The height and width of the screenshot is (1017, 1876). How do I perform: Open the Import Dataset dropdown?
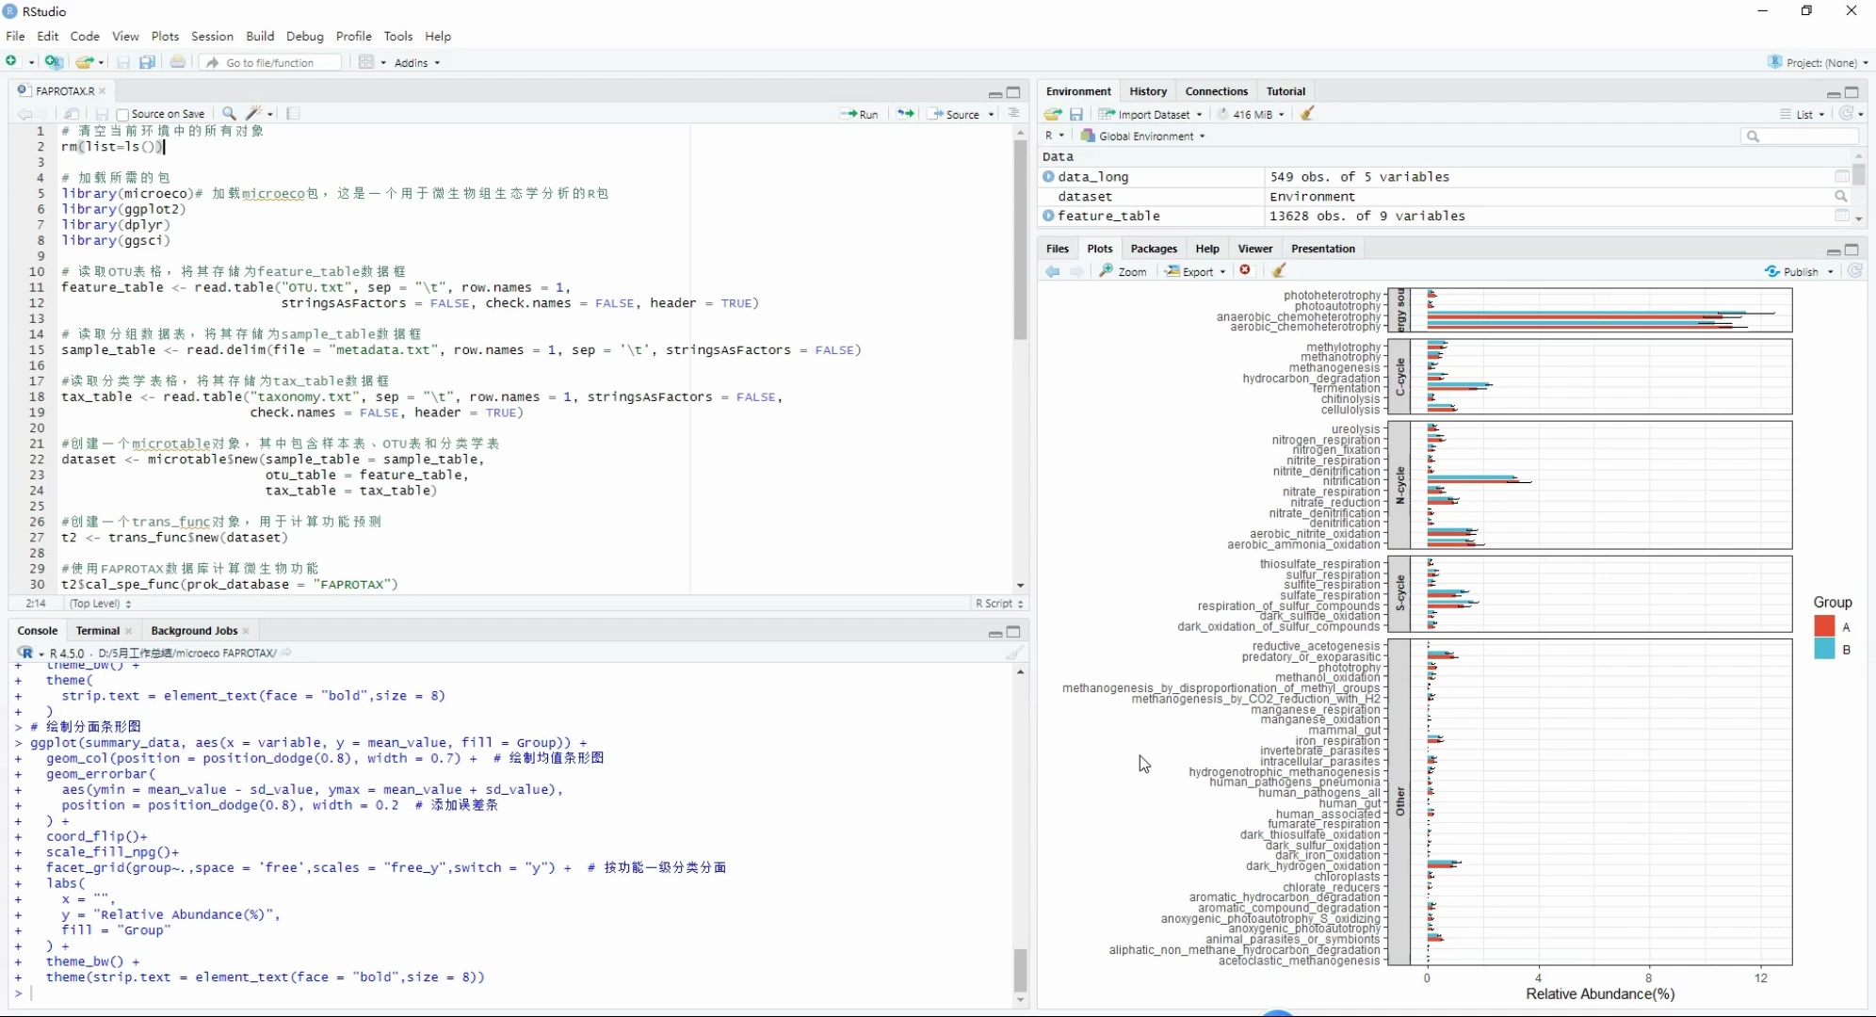pos(1151,114)
